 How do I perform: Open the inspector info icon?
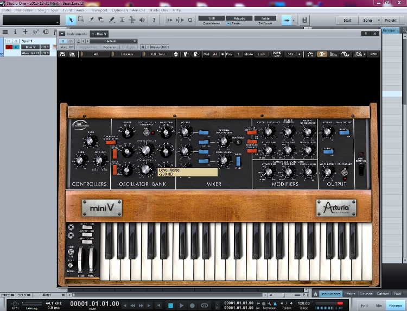pyautogui.click(x=15, y=32)
